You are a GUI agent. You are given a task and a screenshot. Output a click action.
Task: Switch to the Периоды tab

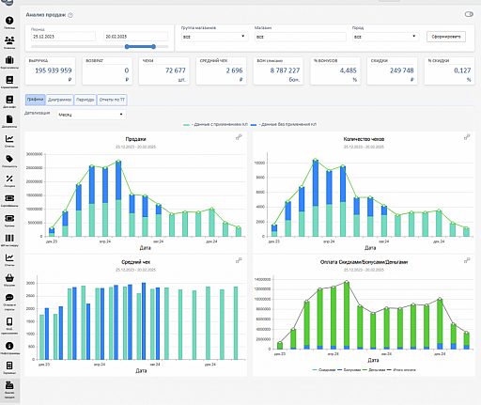(85, 100)
